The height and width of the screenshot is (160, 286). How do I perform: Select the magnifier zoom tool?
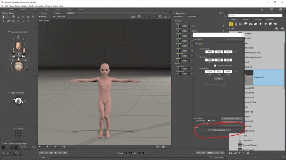23,21
